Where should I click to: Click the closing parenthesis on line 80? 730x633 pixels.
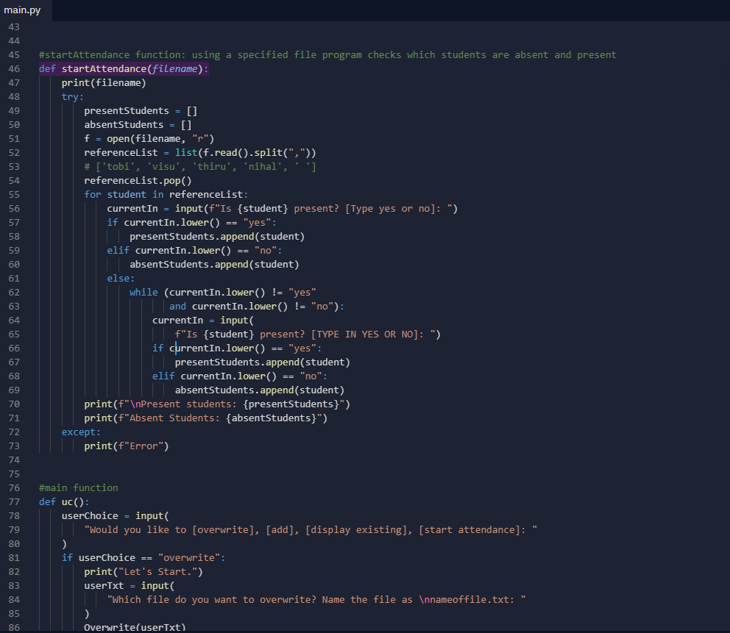[x=64, y=544]
